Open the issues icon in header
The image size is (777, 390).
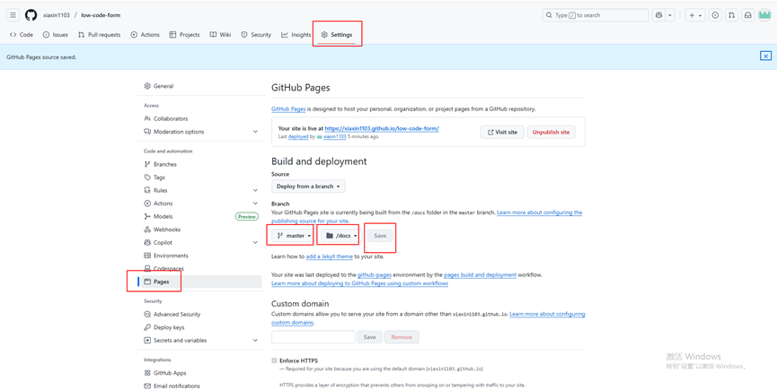[x=715, y=15]
